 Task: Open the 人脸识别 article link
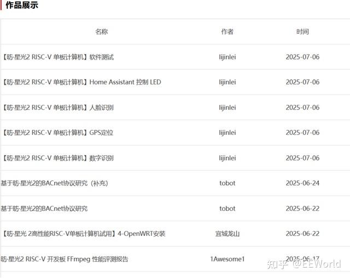tap(58, 108)
